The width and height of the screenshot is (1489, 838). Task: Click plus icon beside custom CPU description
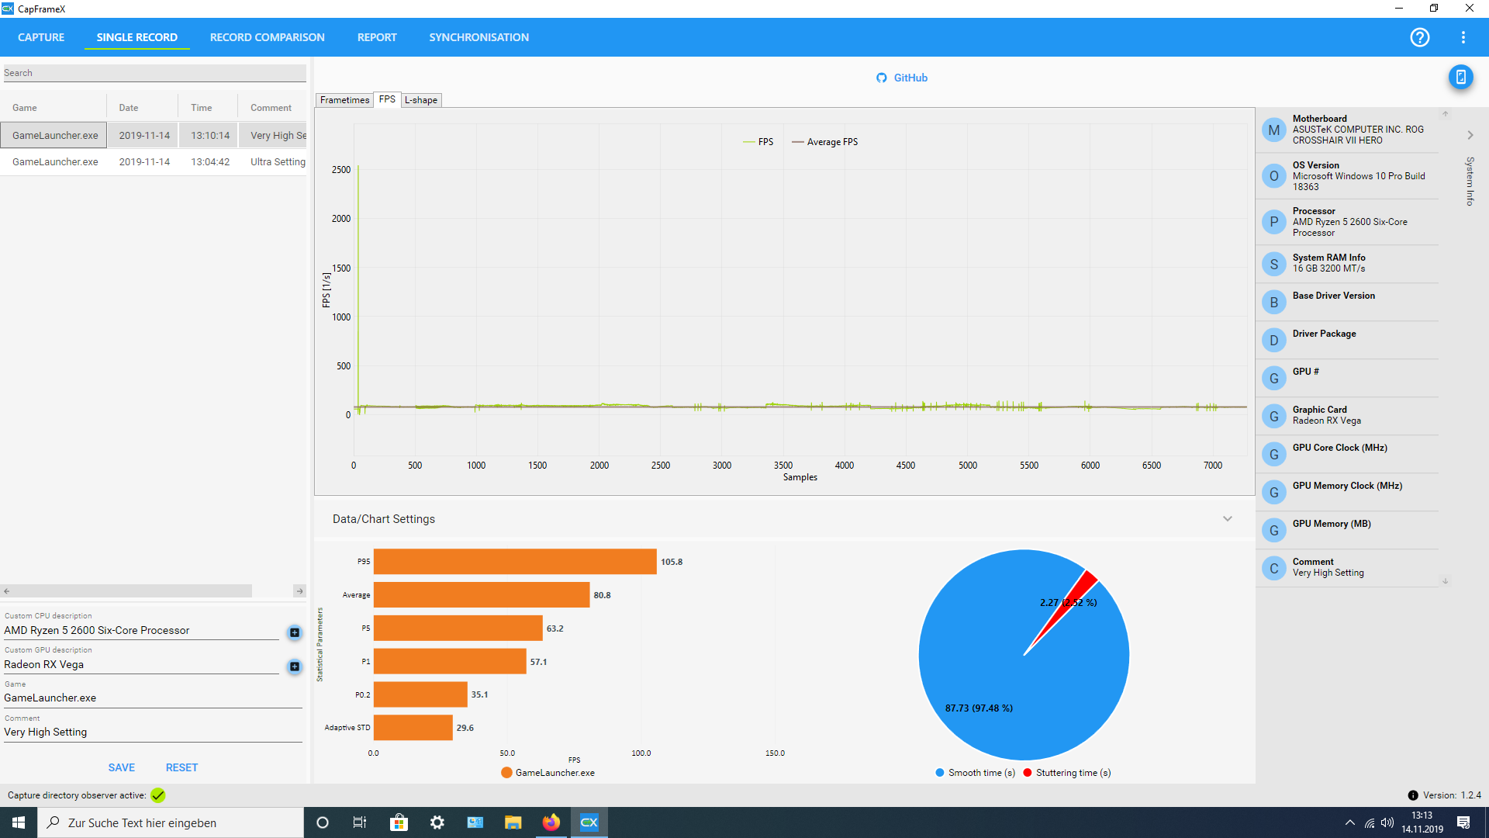point(295,632)
